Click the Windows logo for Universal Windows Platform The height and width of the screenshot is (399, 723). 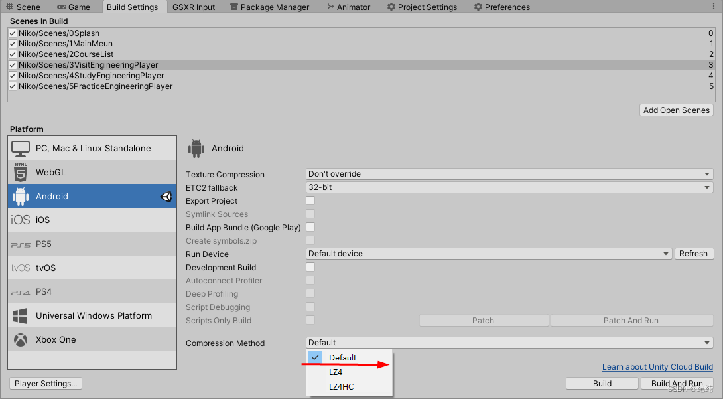click(21, 316)
